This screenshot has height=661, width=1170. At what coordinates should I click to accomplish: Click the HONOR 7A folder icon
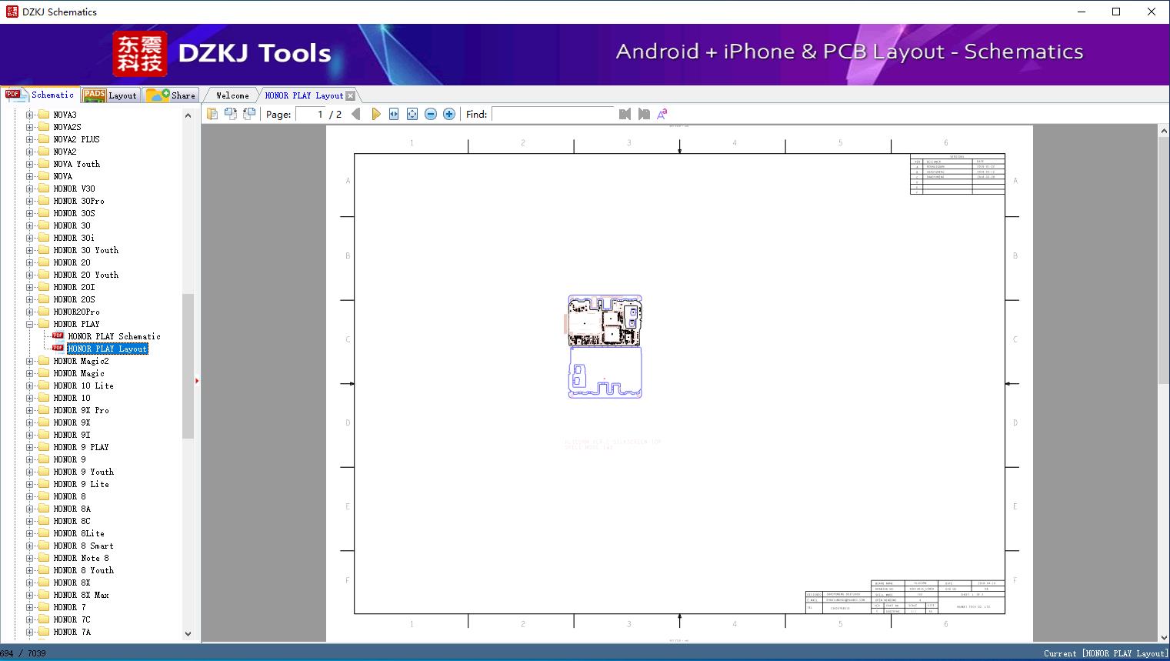pos(43,632)
